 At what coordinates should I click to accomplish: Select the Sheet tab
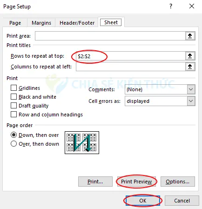(x=111, y=22)
